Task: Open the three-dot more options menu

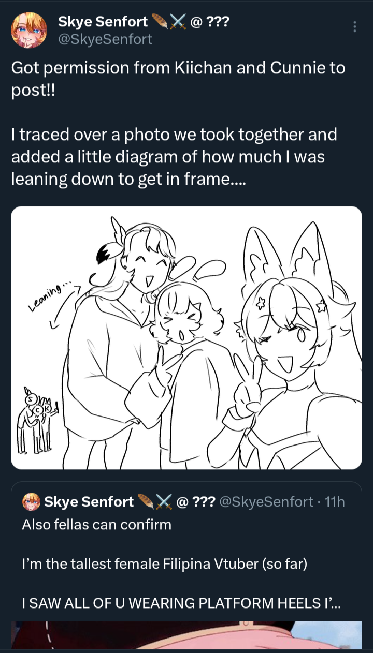Action: pos(354,27)
